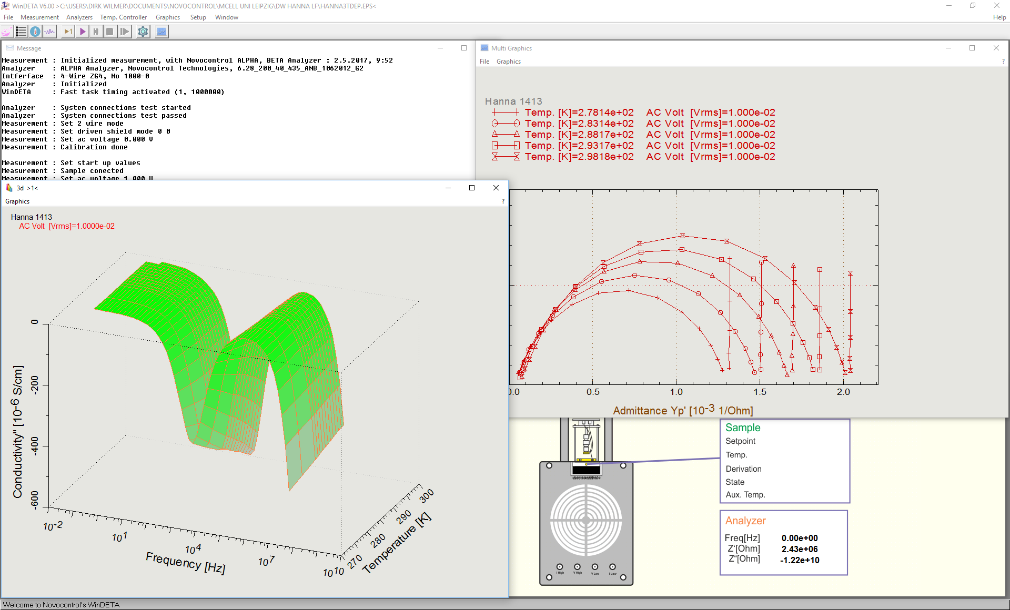Viewport: 1010px width, 610px height.
Task: Maximize the Multi Graphics window
Action: (x=972, y=48)
